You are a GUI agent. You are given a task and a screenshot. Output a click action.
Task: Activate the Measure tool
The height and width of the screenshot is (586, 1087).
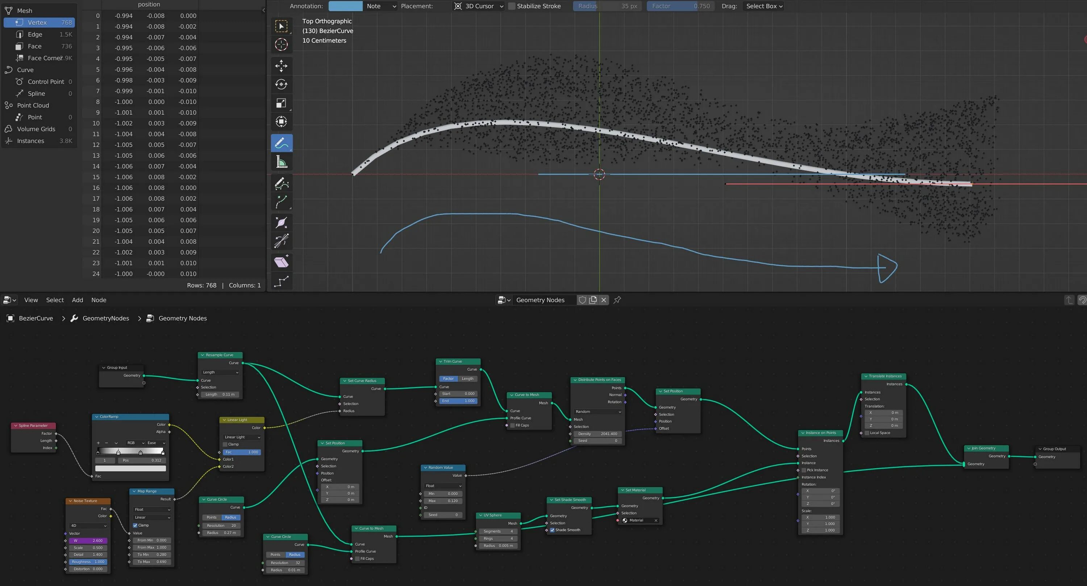[281, 162]
